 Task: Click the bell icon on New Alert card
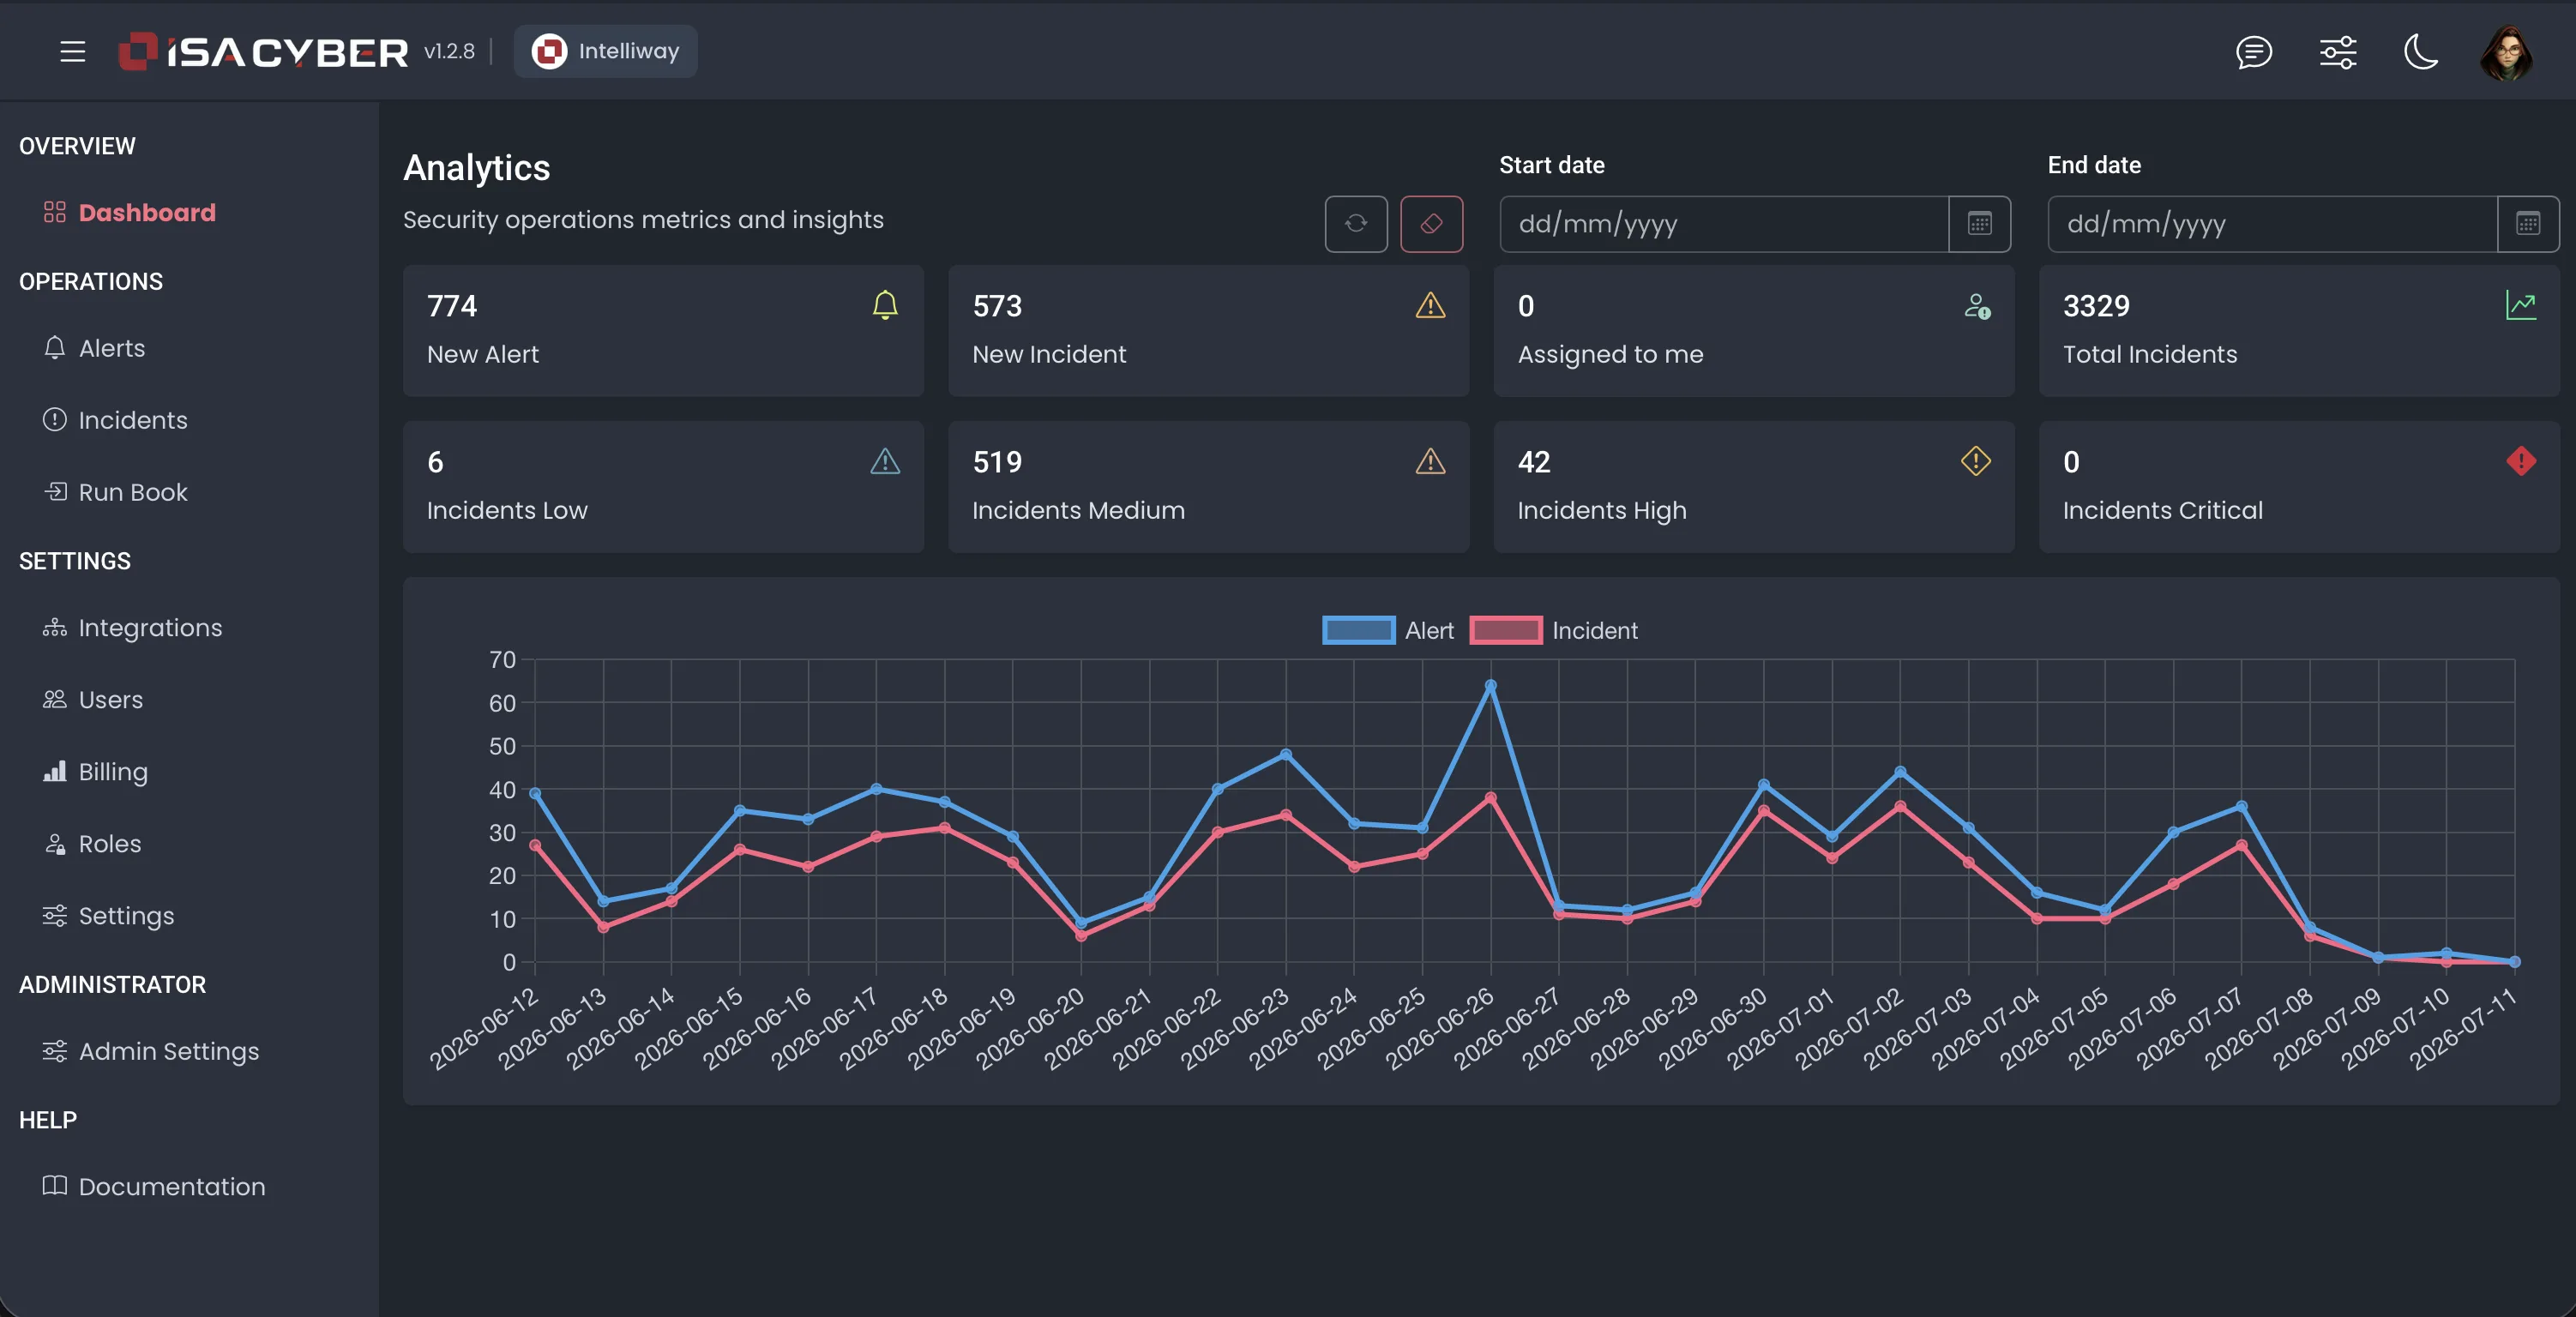coord(885,305)
